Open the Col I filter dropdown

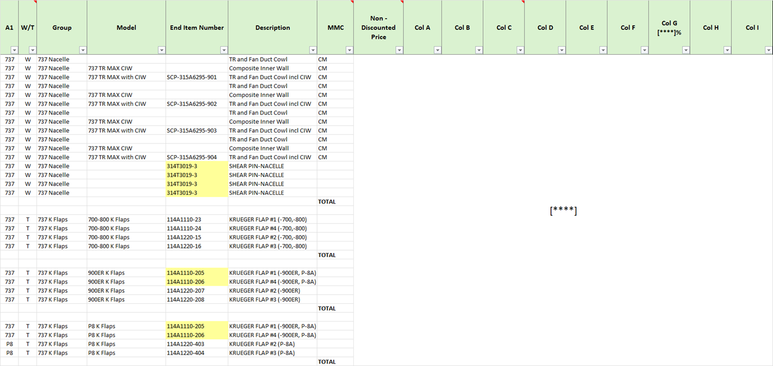coord(768,50)
